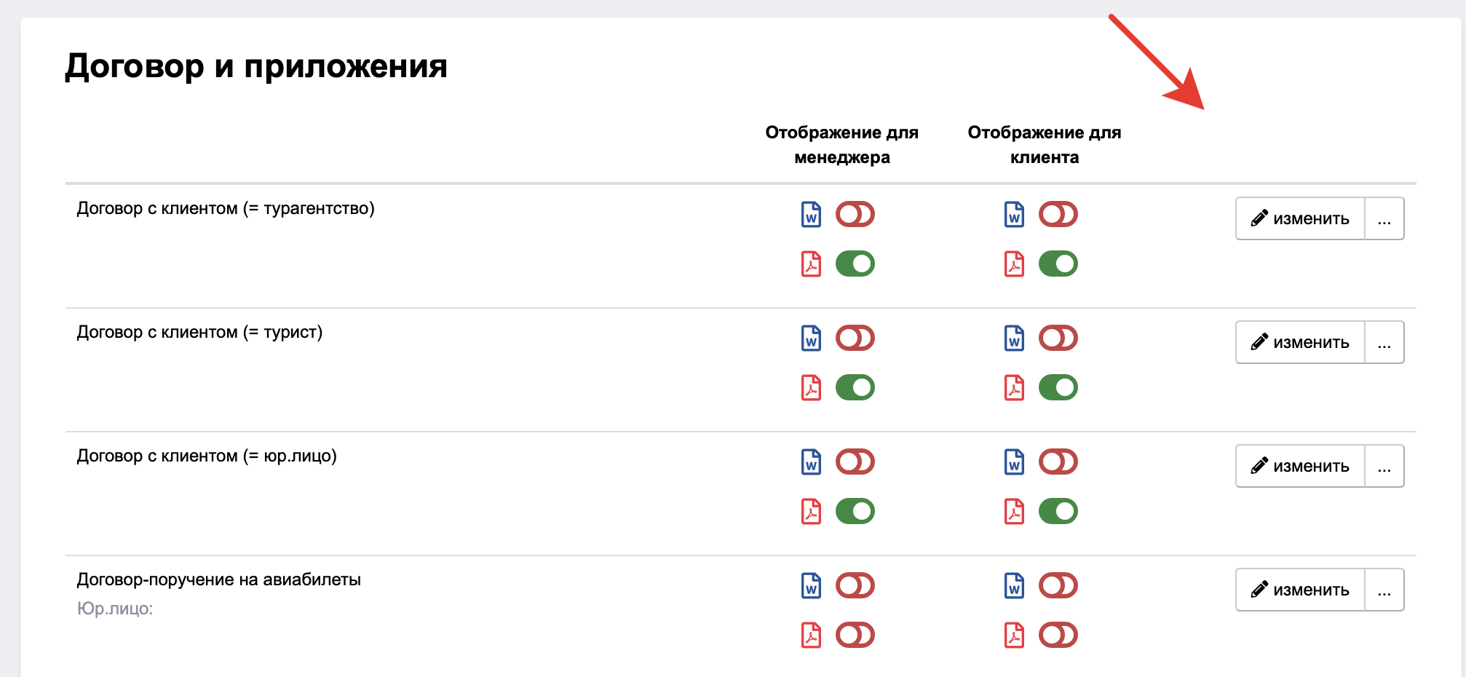Enable manager Word toggle for турагентство contract
Screen dimensions: 1466x677
click(x=855, y=214)
